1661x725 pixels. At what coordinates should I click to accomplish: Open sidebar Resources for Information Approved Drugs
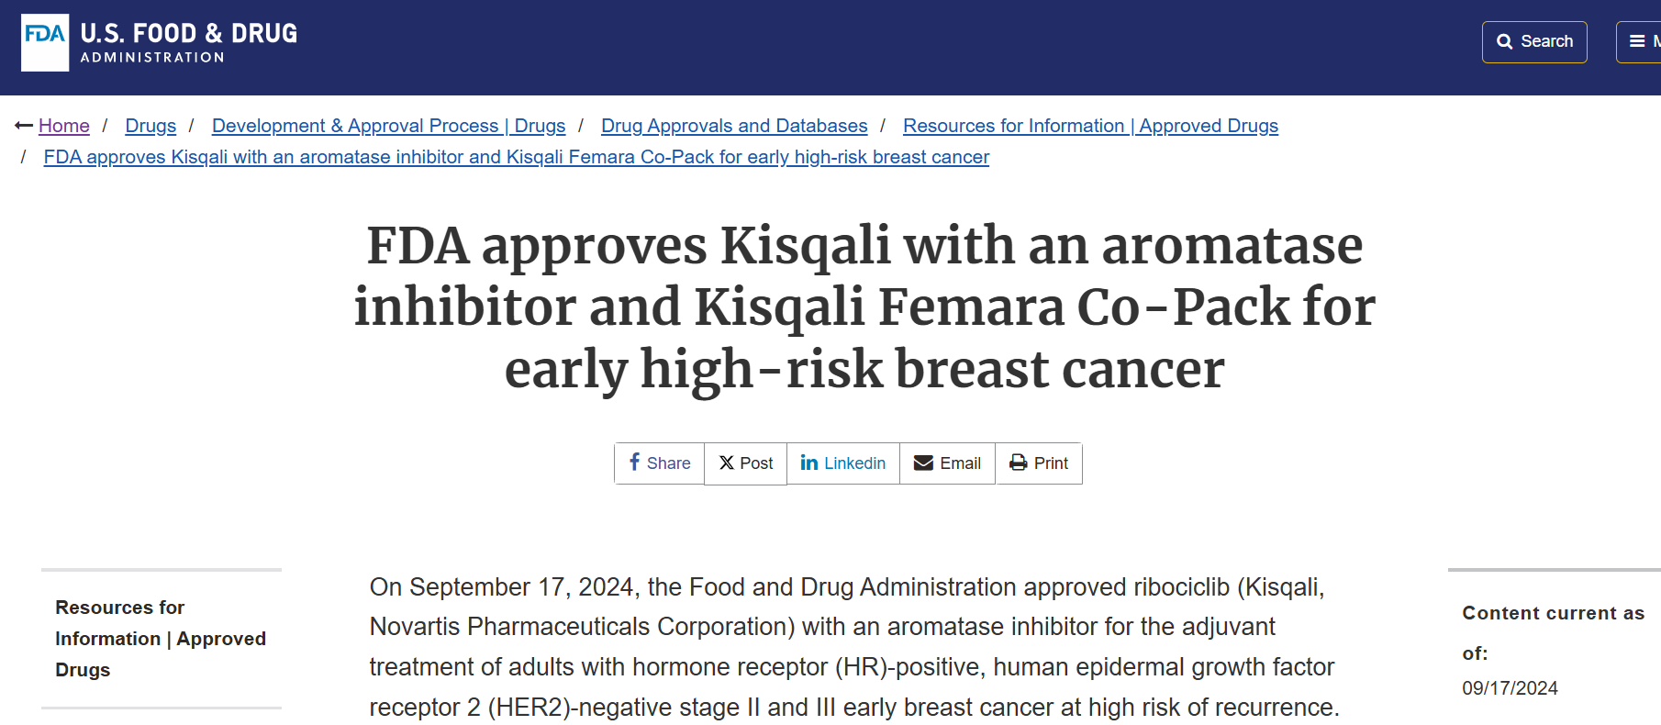coord(161,639)
